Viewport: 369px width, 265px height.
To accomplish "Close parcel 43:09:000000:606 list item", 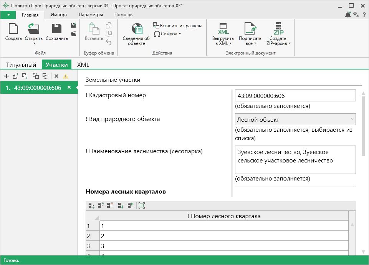I will point(69,88).
